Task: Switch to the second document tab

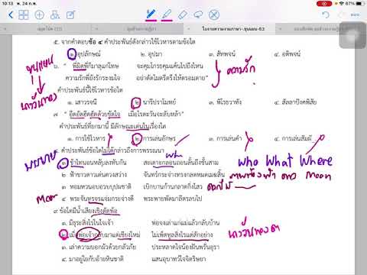Action: point(141,29)
